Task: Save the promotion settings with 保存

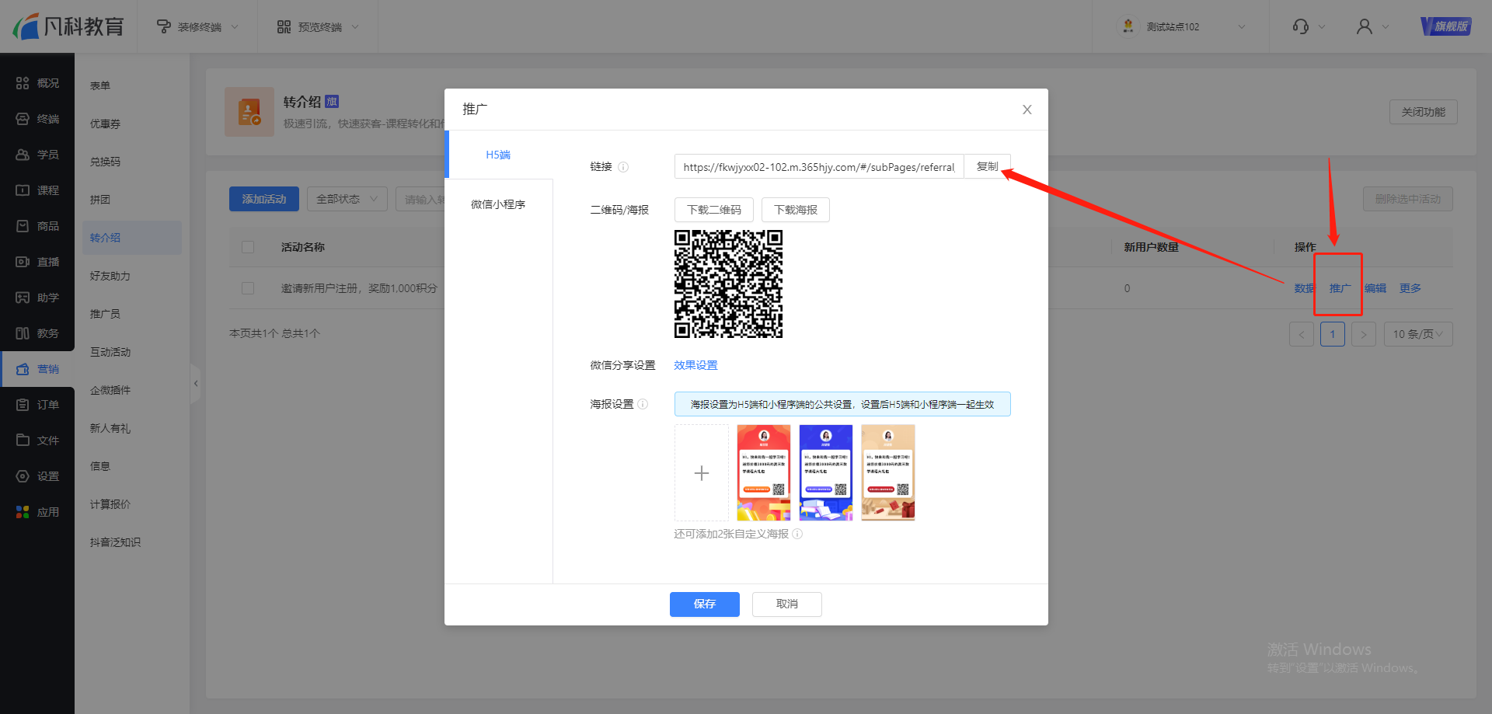Action: (x=705, y=604)
